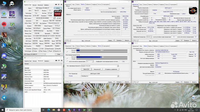The height and width of the screenshot is (112, 200).
Task: Click single-thread Этот ЦП benchmark bar
Action: click(x=102, y=50)
